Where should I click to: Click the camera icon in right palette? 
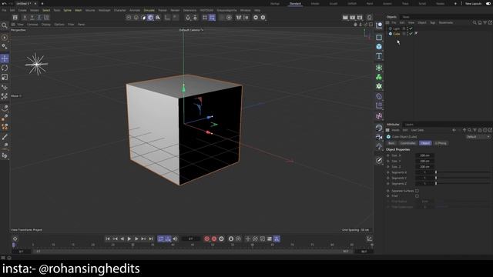pos(379,137)
